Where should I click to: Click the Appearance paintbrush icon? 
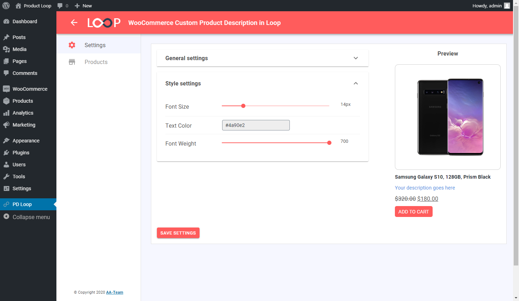click(x=6, y=141)
